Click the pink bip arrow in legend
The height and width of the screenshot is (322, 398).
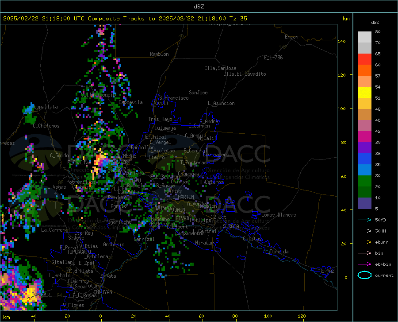pyautogui.click(x=364, y=253)
